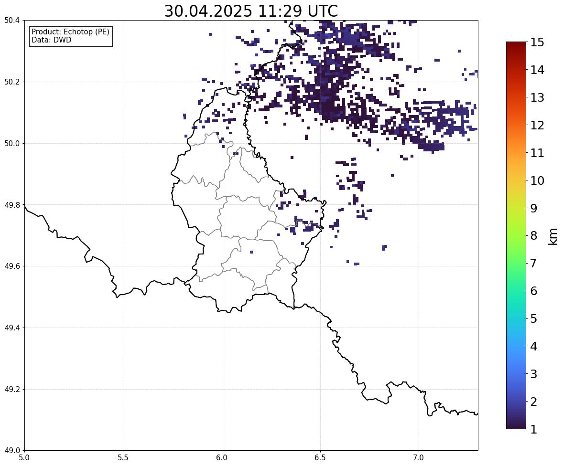Image resolution: width=563 pixels, height=466 pixels.
Task: Click the colorbar tick label 9
Action: (x=533, y=208)
